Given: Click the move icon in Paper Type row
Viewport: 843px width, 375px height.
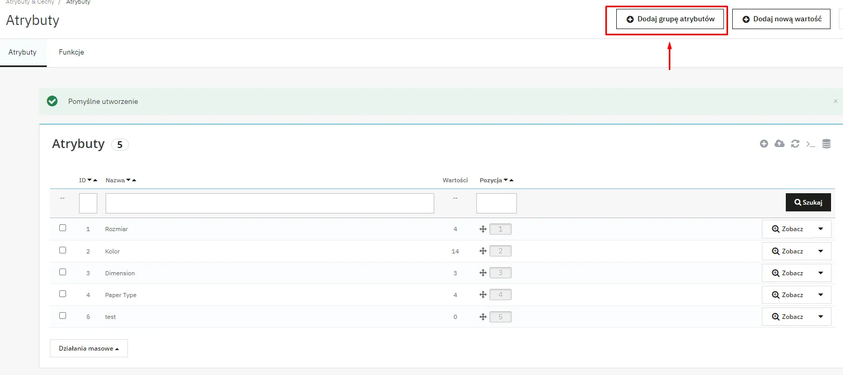Looking at the screenshot, I should [x=483, y=294].
